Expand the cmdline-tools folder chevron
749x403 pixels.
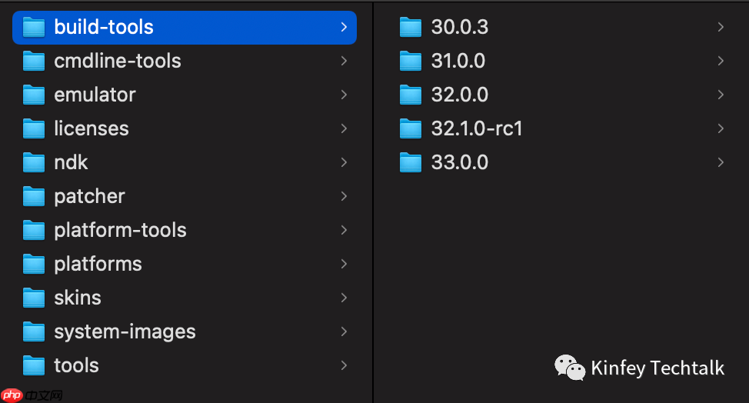pos(344,62)
